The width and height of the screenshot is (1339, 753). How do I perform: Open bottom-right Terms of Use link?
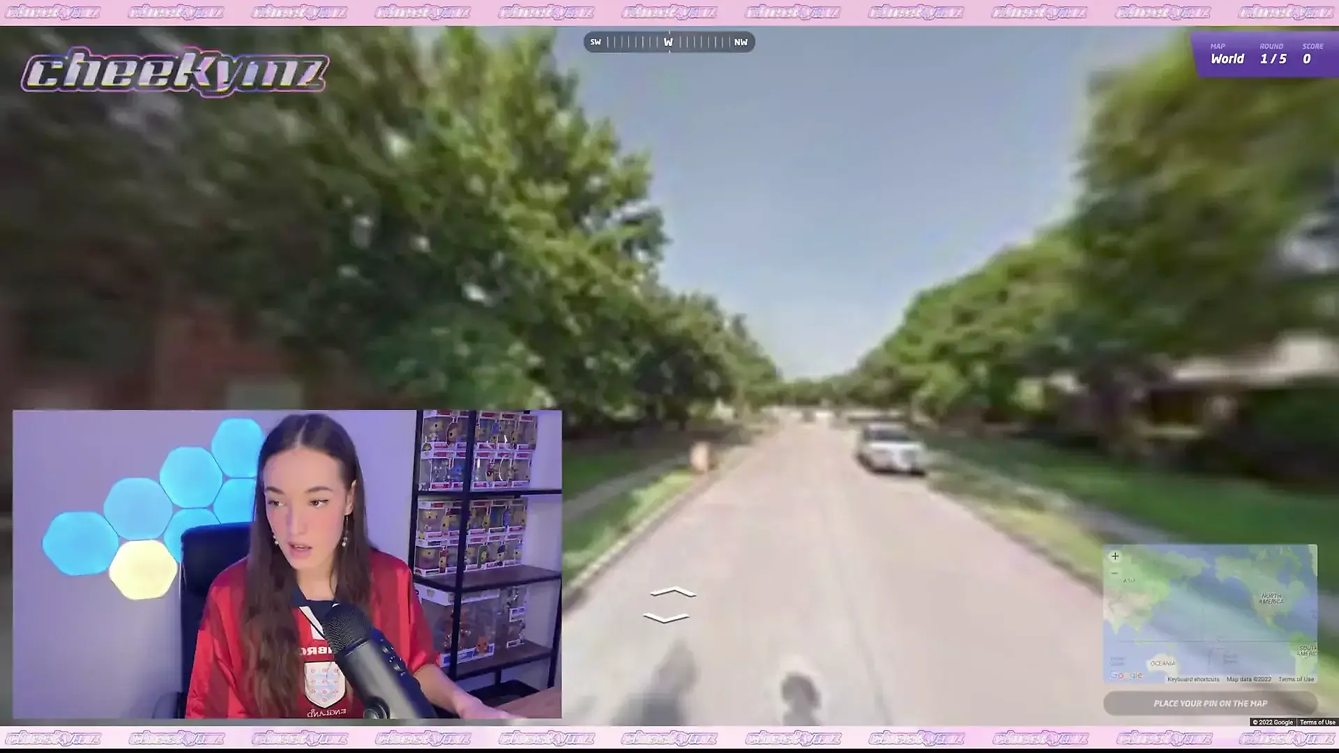[1317, 722]
